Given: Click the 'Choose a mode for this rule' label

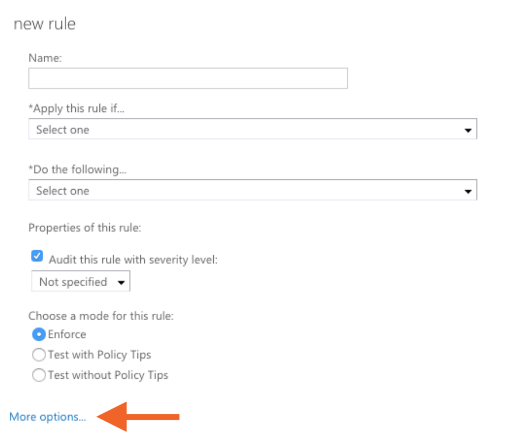Looking at the screenshot, I should click(x=101, y=315).
